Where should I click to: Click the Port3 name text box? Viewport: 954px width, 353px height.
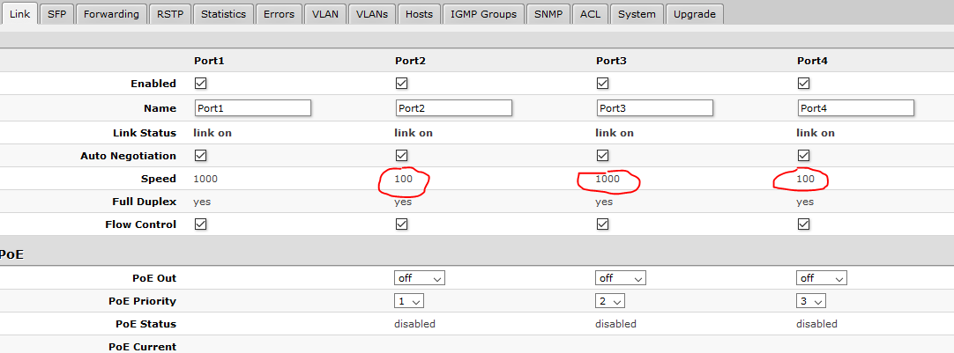click(x=655, y=108)
